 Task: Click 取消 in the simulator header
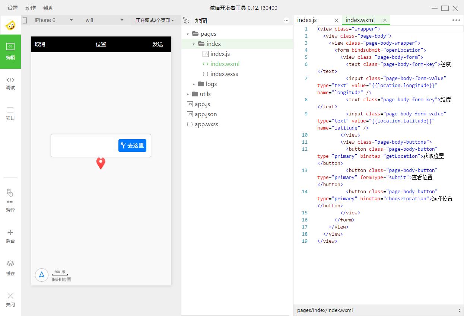click(40, 44)
